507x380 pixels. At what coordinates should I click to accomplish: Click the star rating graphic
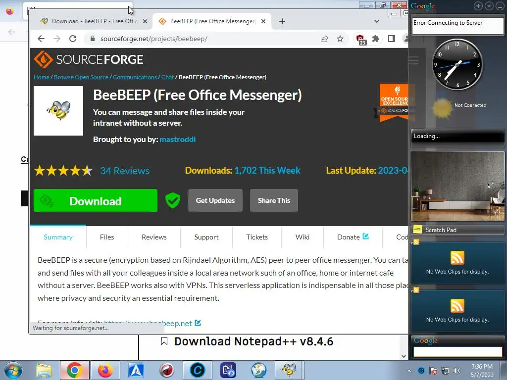(63, 170)
